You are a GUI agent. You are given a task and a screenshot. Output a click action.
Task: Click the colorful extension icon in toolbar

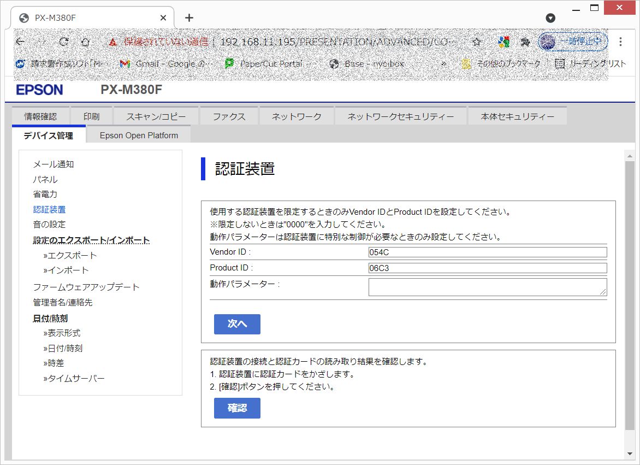[x=503, y=42]
